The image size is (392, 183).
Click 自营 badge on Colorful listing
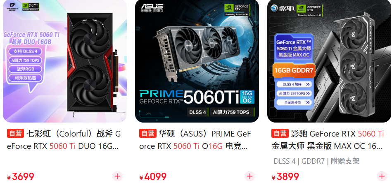coord(16,134)
